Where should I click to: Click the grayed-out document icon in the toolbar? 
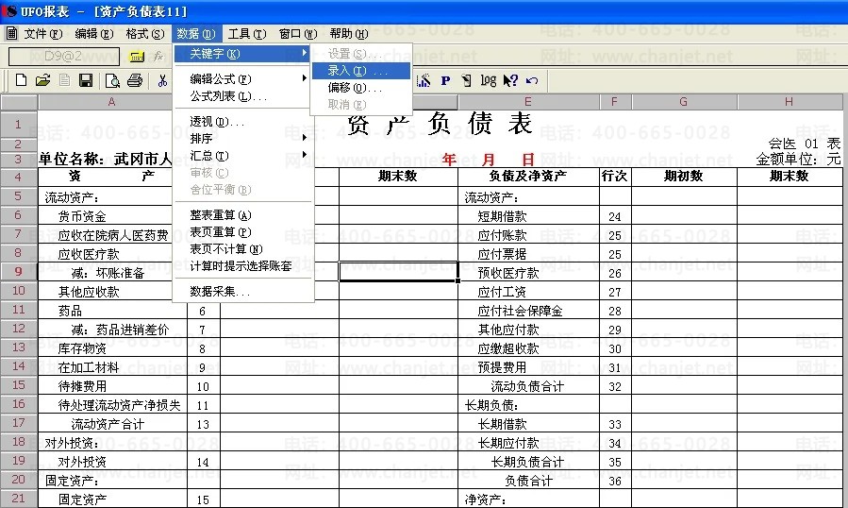[64, 80]
